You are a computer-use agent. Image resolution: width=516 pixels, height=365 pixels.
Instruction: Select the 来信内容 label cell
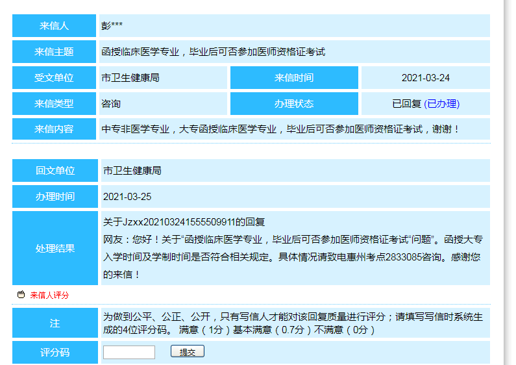point(55,129)
